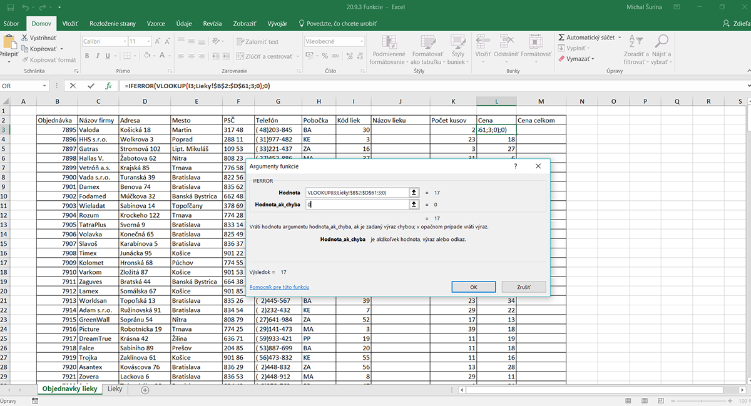Click the Hodnota argument input field
This screenshot has width=751, height=406.
(357, 193)
